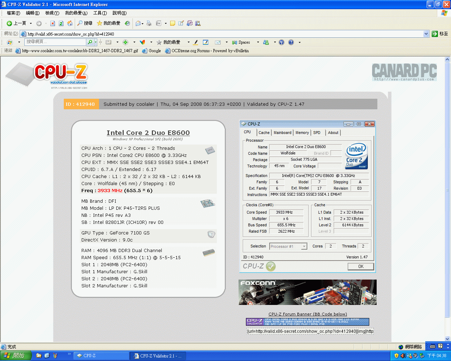The height and width of the screenshot is (361, 451).
Task: Open the Intel Core 2 Duo E8600 heading link
Action: [148, 133]
